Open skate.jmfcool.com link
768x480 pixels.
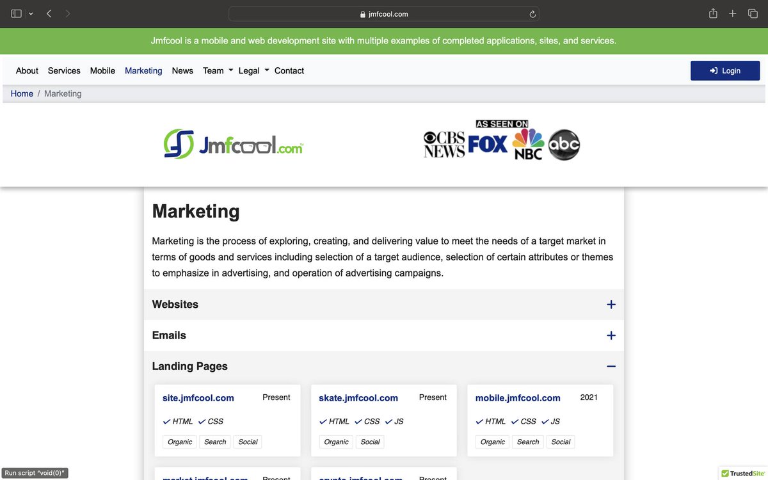pos(358,398)
